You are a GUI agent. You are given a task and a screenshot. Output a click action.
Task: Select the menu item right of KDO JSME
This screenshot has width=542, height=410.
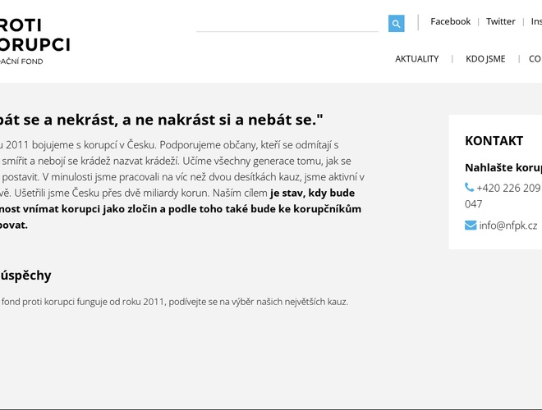point(535,59)
